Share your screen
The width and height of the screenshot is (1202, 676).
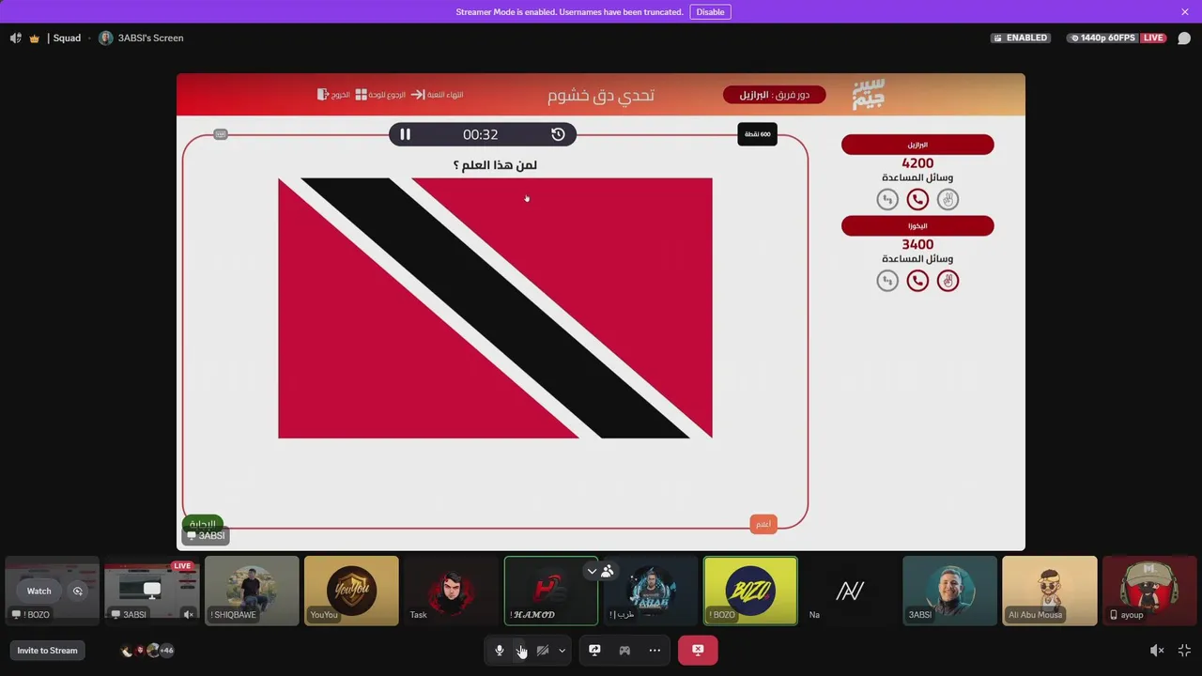point(594,650)
